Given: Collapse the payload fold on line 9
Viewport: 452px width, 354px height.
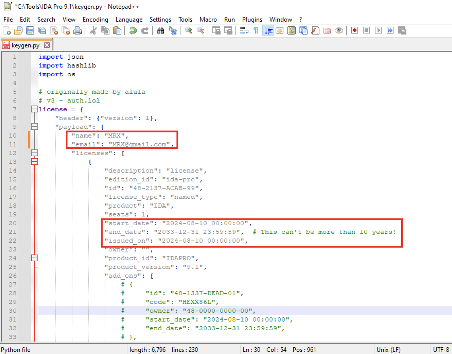Looking at the screenshot, I should tap(34, 127).
